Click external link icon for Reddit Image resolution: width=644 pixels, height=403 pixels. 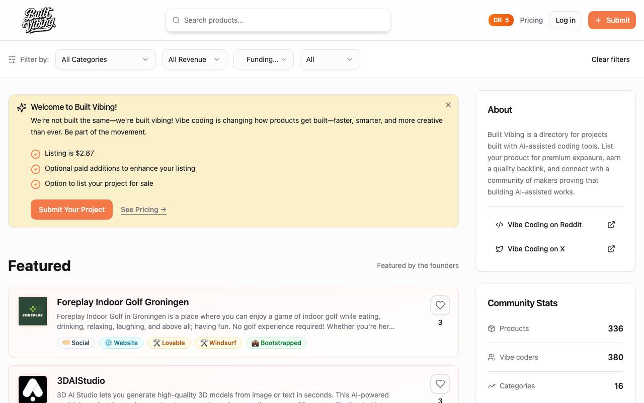[611, 225]
